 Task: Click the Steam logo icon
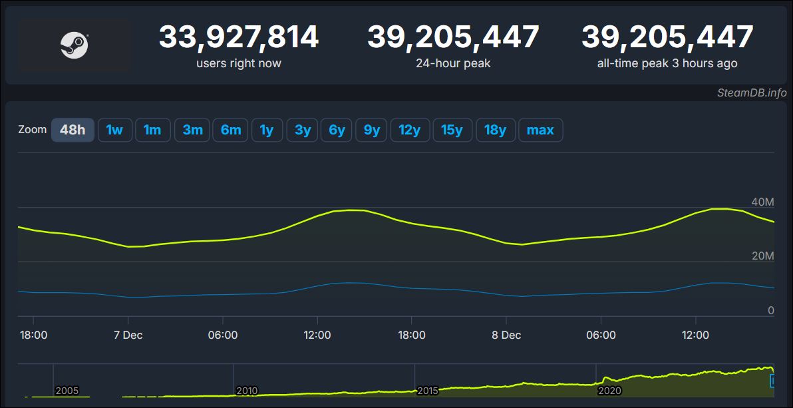click(75, 45)
